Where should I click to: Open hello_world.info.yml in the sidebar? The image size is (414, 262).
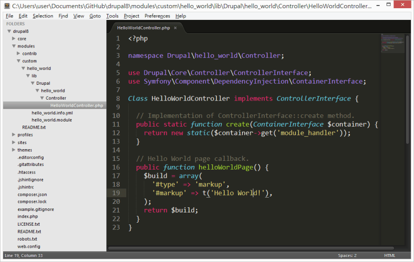[52, 113]
